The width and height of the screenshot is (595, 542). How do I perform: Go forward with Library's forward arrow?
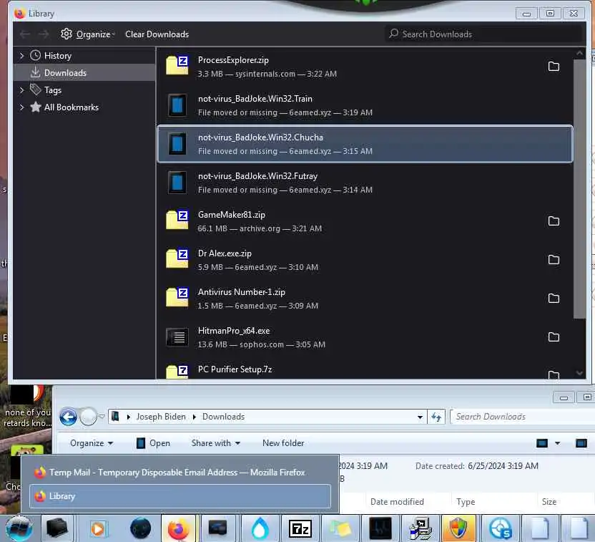(x=44, y=34)
